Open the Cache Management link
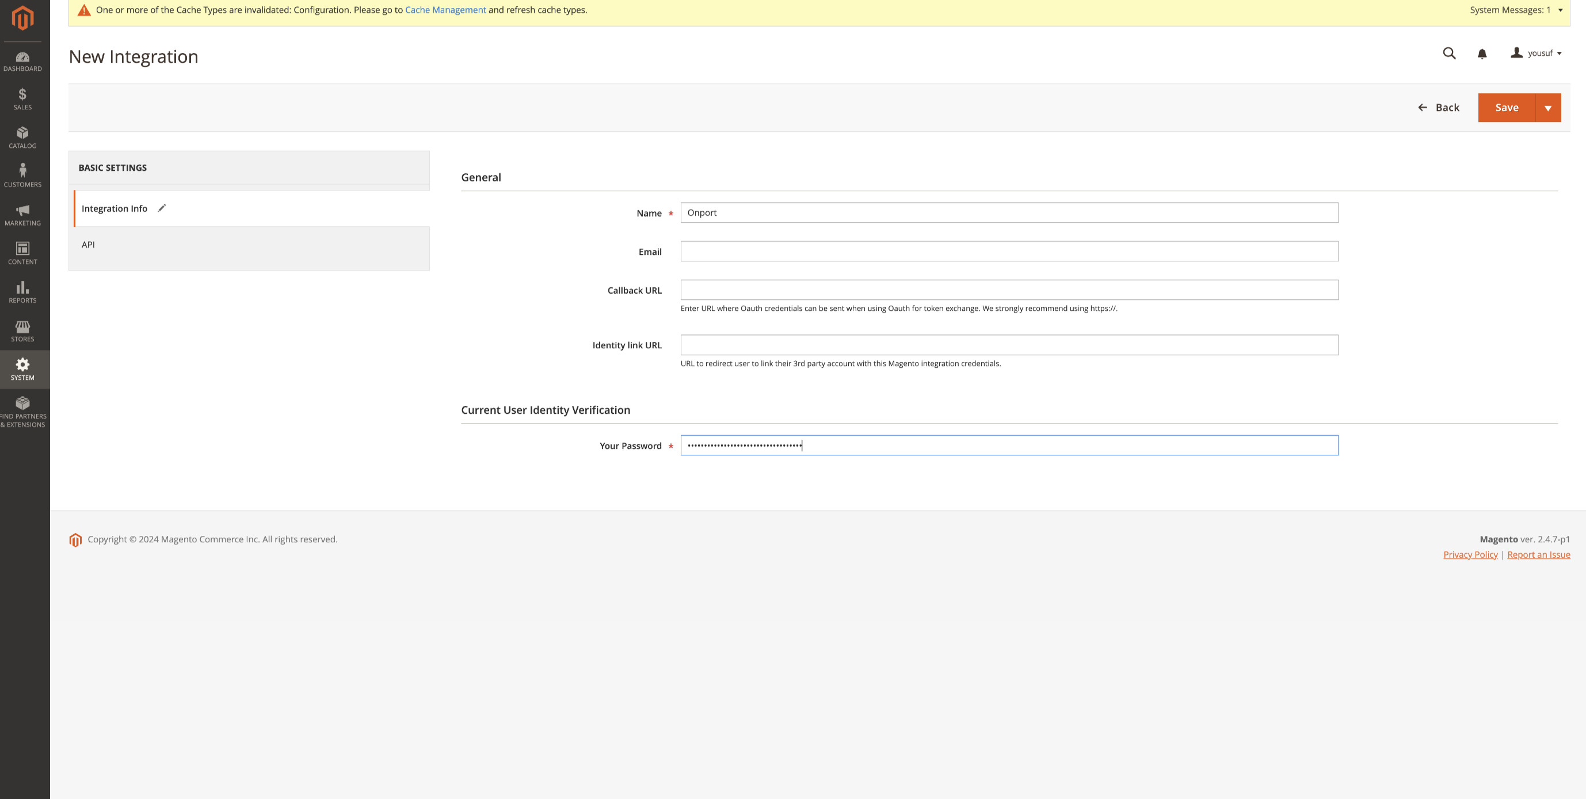 445,10
